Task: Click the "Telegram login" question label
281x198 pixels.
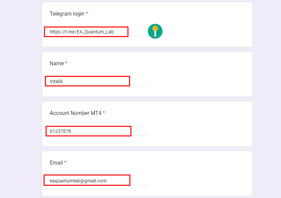Action: coord(67,14)
